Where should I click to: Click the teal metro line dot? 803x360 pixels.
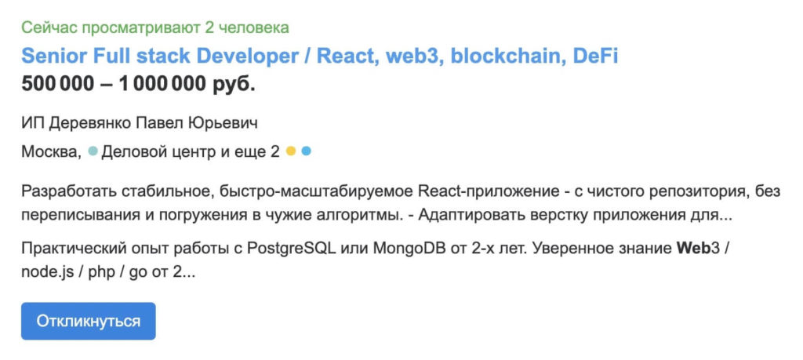(x=93, y=151)
